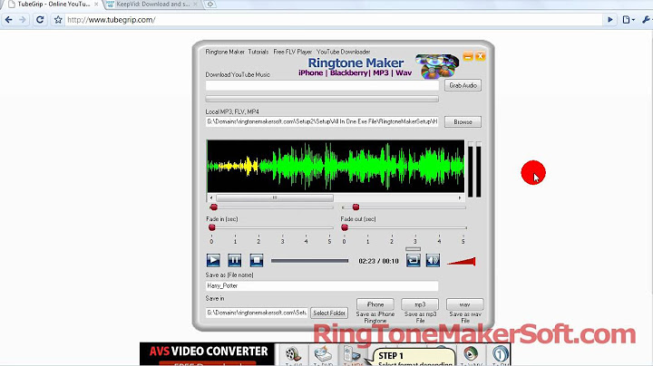Image resolution: width=653 pixels, height=366 pixels.
Task: Pause the audio playback
Action: coord(235,260)
